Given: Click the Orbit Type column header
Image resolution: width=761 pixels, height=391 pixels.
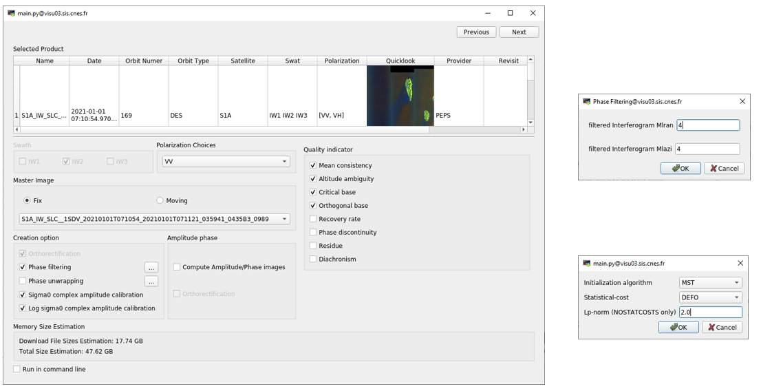Looking at the screenshot, I should 193,61.
